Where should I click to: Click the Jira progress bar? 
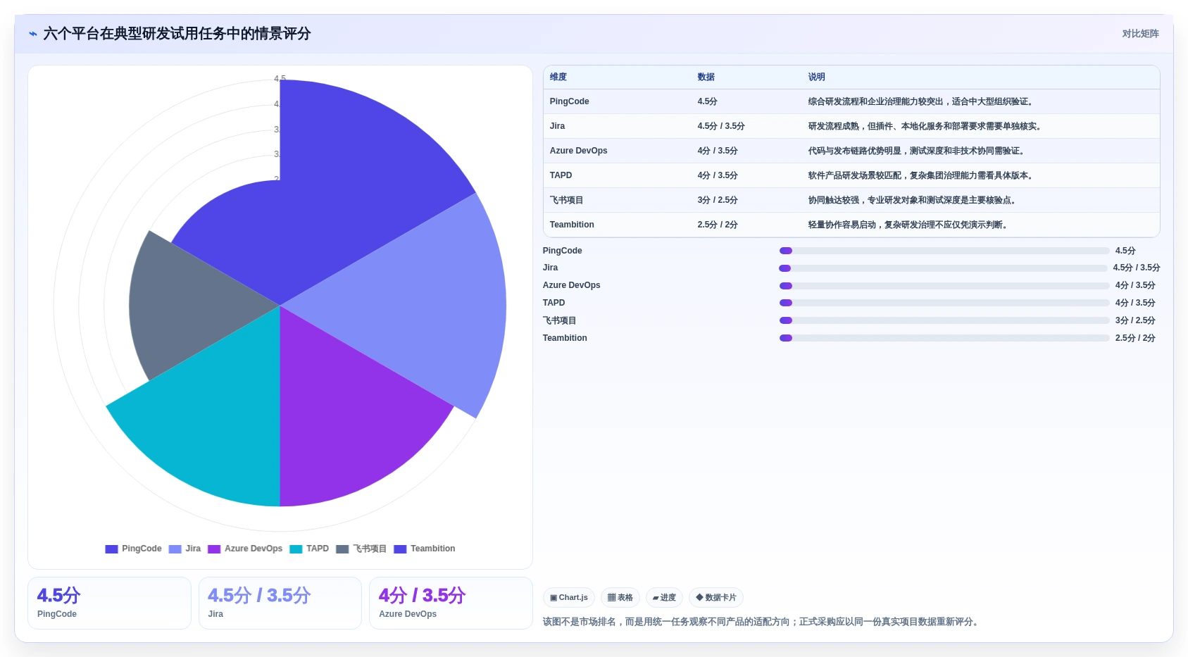click(943, 268)
